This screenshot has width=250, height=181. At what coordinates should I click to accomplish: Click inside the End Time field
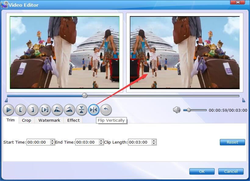(x=87, y=142)
